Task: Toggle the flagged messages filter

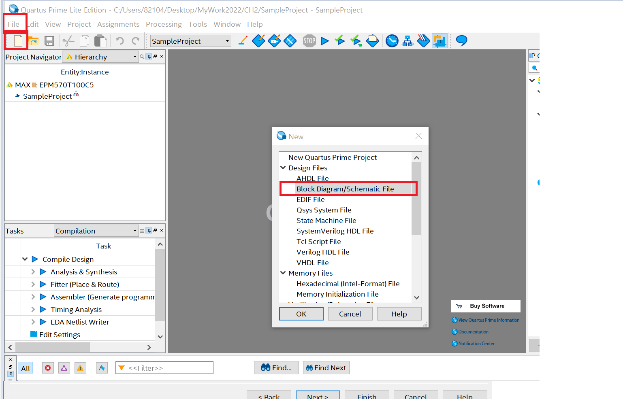Action: click(102, 368)
